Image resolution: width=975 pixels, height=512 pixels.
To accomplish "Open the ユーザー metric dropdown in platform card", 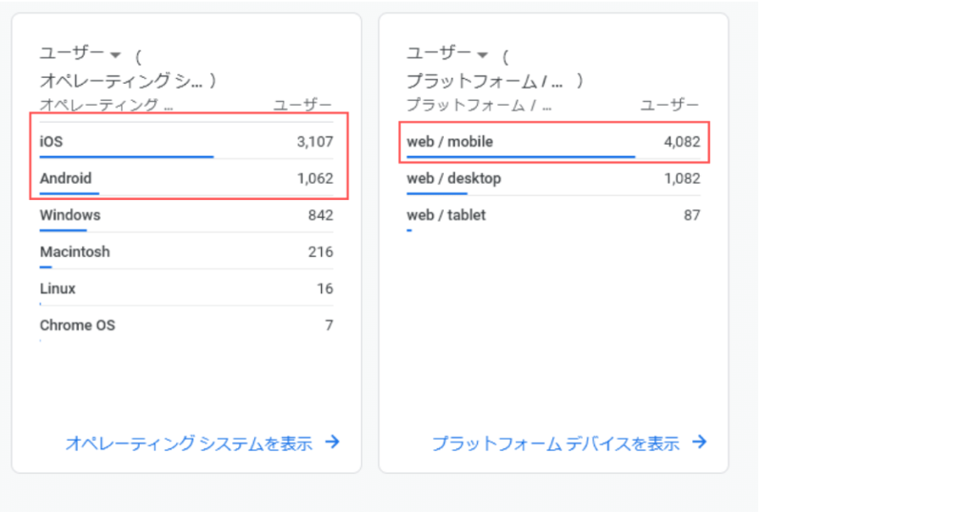I will (x=447, y=54).
